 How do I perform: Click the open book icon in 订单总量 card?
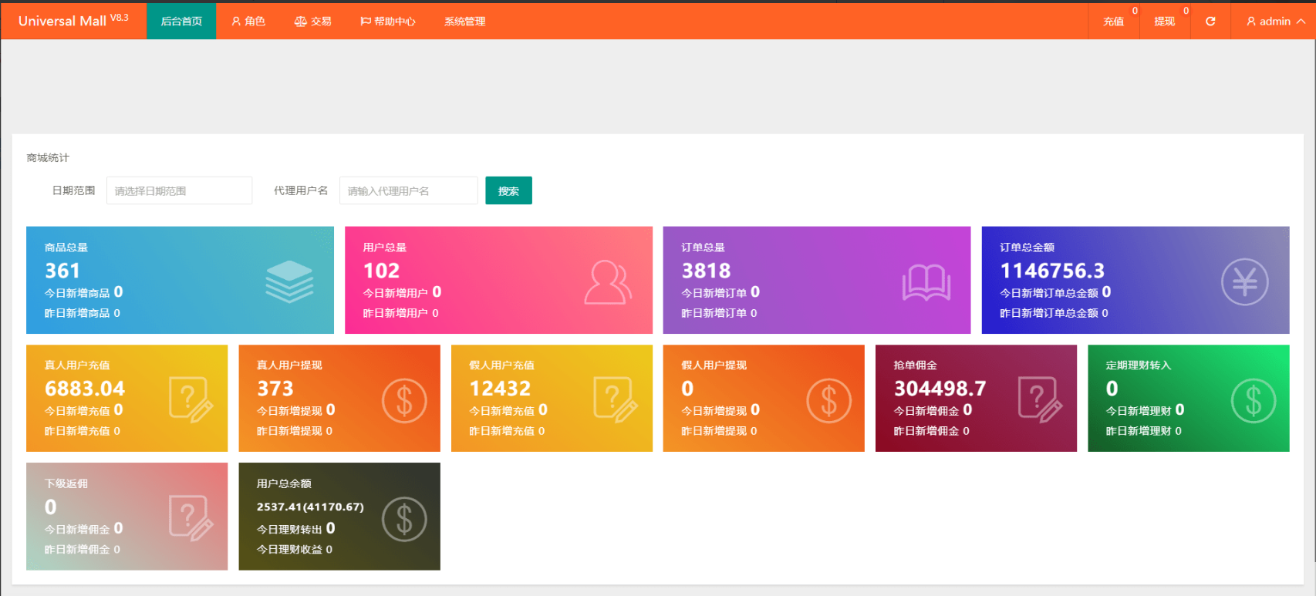click(926, 282)
